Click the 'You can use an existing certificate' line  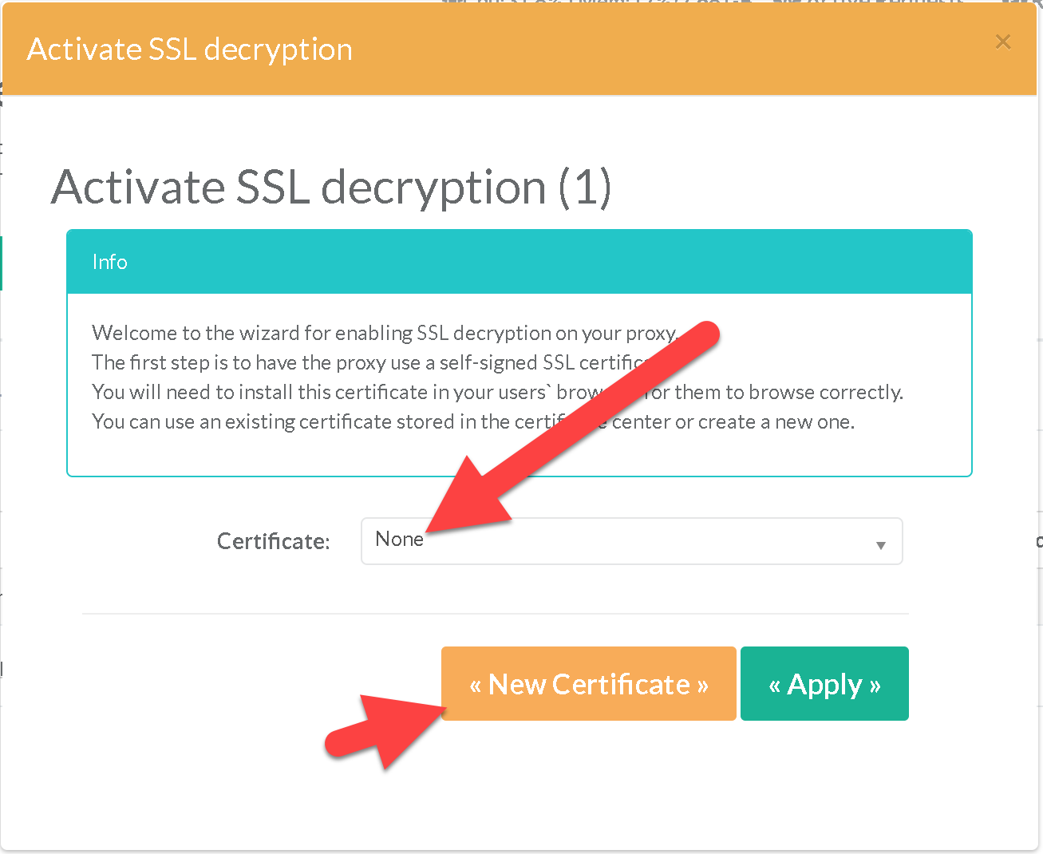[319, 421]
